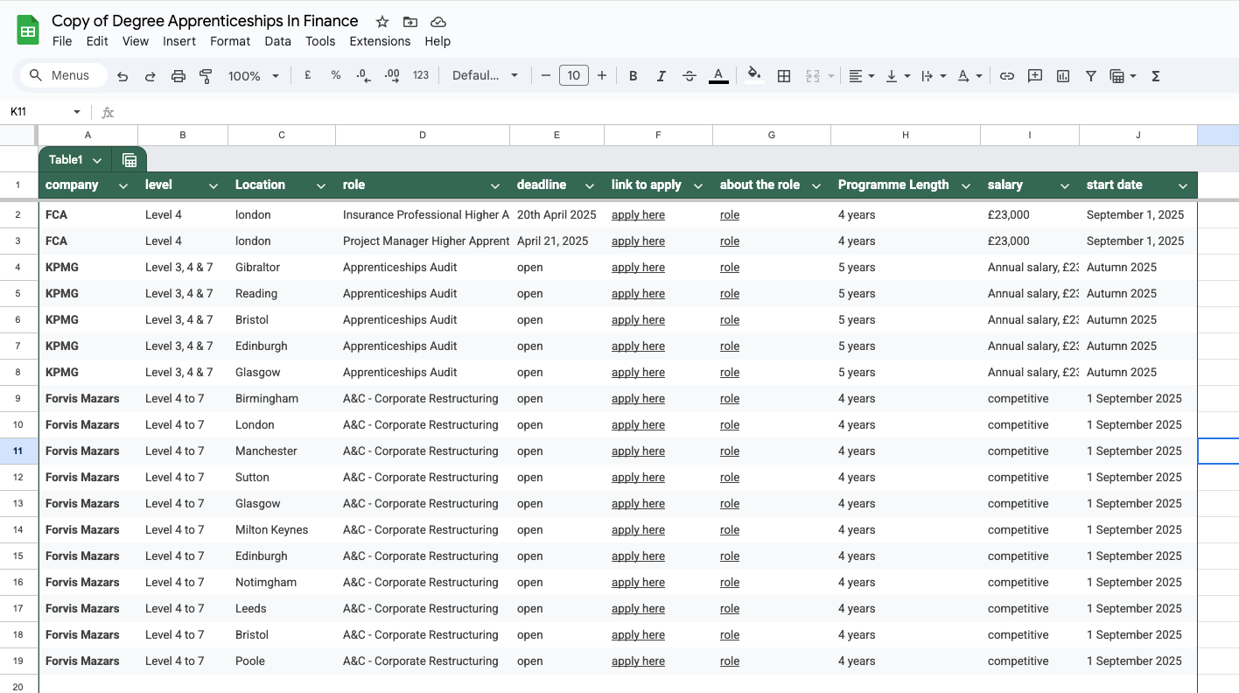
Task: Follow apply here link in row 19
Action: tap(638, 661)
